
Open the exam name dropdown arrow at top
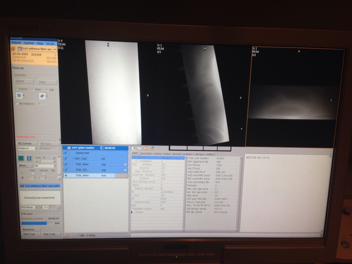(x=55, y=49)
